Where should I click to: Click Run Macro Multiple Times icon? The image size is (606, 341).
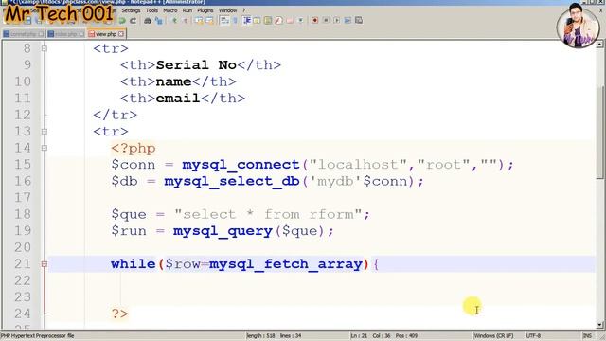[x=348, y=21]
